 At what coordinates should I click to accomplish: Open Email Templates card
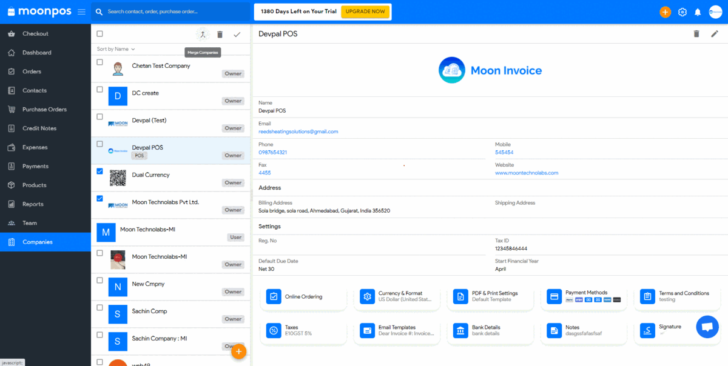pyautogui.click(x=397, y=330)
